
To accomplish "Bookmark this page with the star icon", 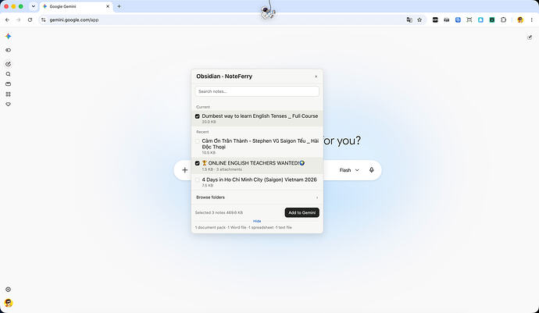I will pos(419,20).
